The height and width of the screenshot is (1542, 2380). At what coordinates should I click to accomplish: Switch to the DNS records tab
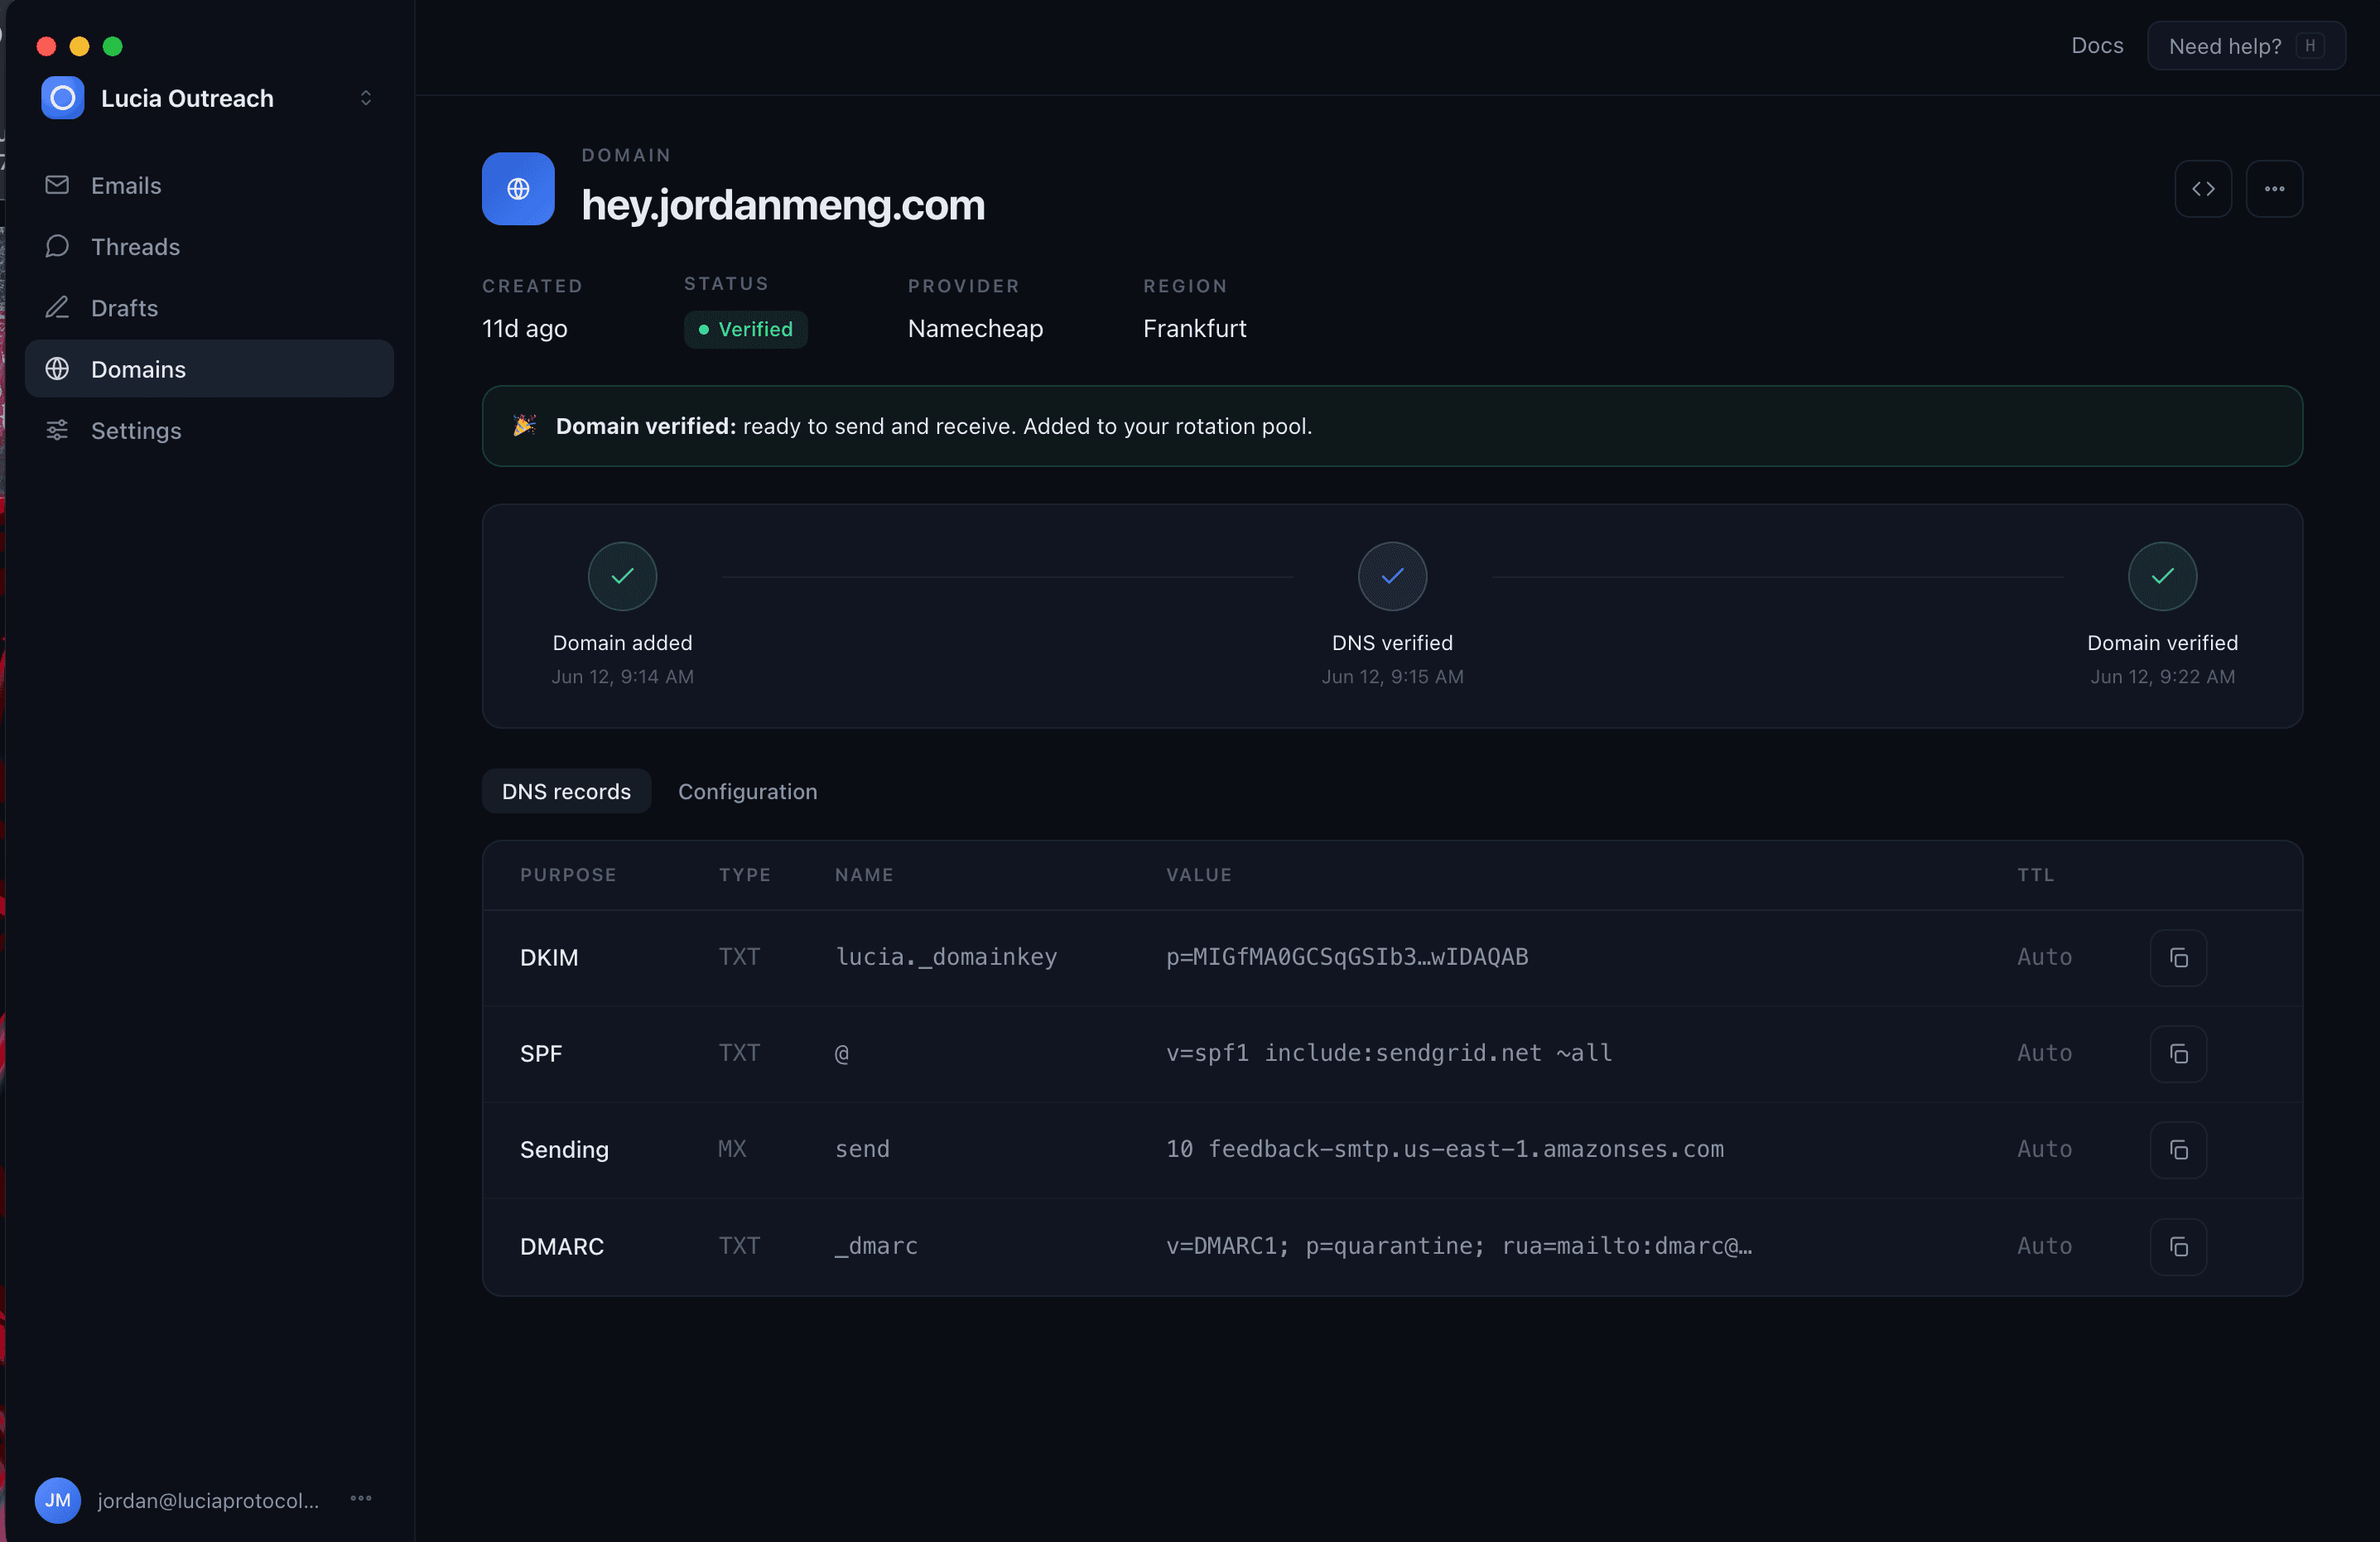point(566,791)
